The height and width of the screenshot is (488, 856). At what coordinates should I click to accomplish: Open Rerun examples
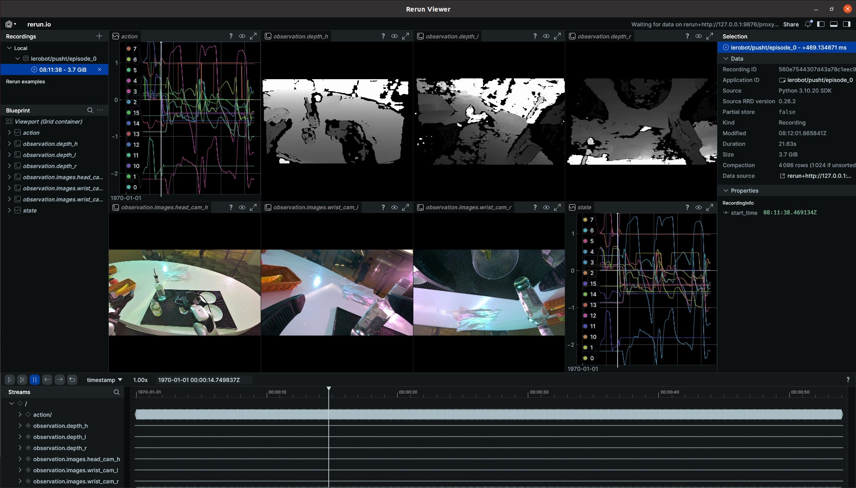[25, 81]
